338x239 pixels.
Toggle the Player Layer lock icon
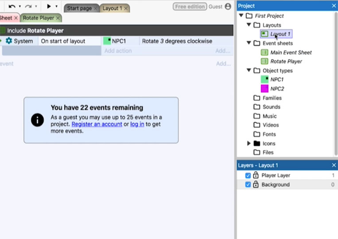[256, 175]
